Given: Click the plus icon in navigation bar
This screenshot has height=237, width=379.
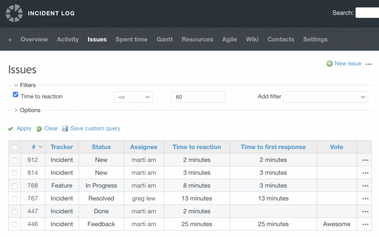Looking at the screenshot, I should (10, 40).
